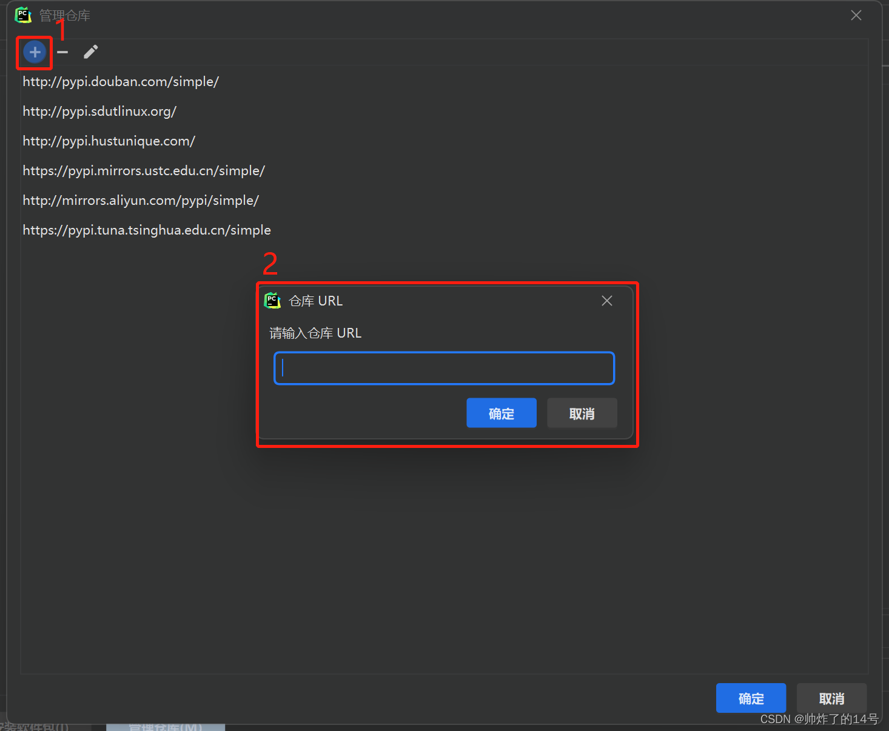Image resolution: width=889 pixels, height=731 pixels.
Task: Click PyCharm icon in 仓库 URL title bar
Action: 272,301
